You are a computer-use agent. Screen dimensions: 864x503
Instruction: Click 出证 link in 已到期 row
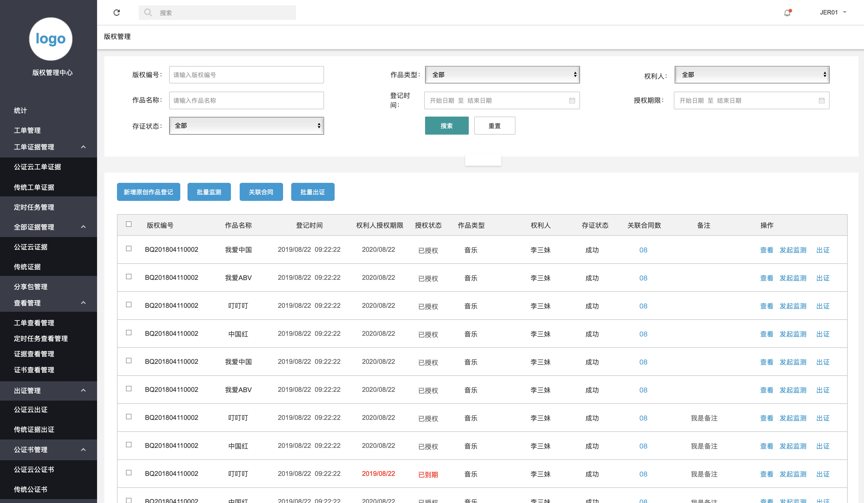pos(823,474)
